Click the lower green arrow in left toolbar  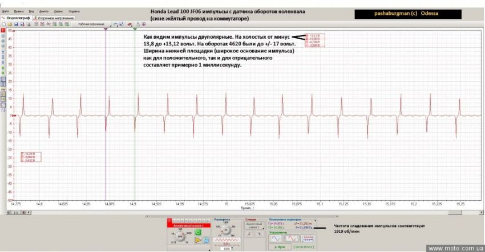click(3, 73)
